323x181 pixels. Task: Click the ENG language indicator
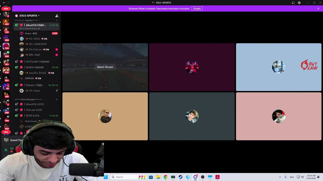[292, 177]
